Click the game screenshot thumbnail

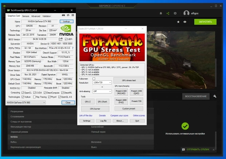[181, 60]
